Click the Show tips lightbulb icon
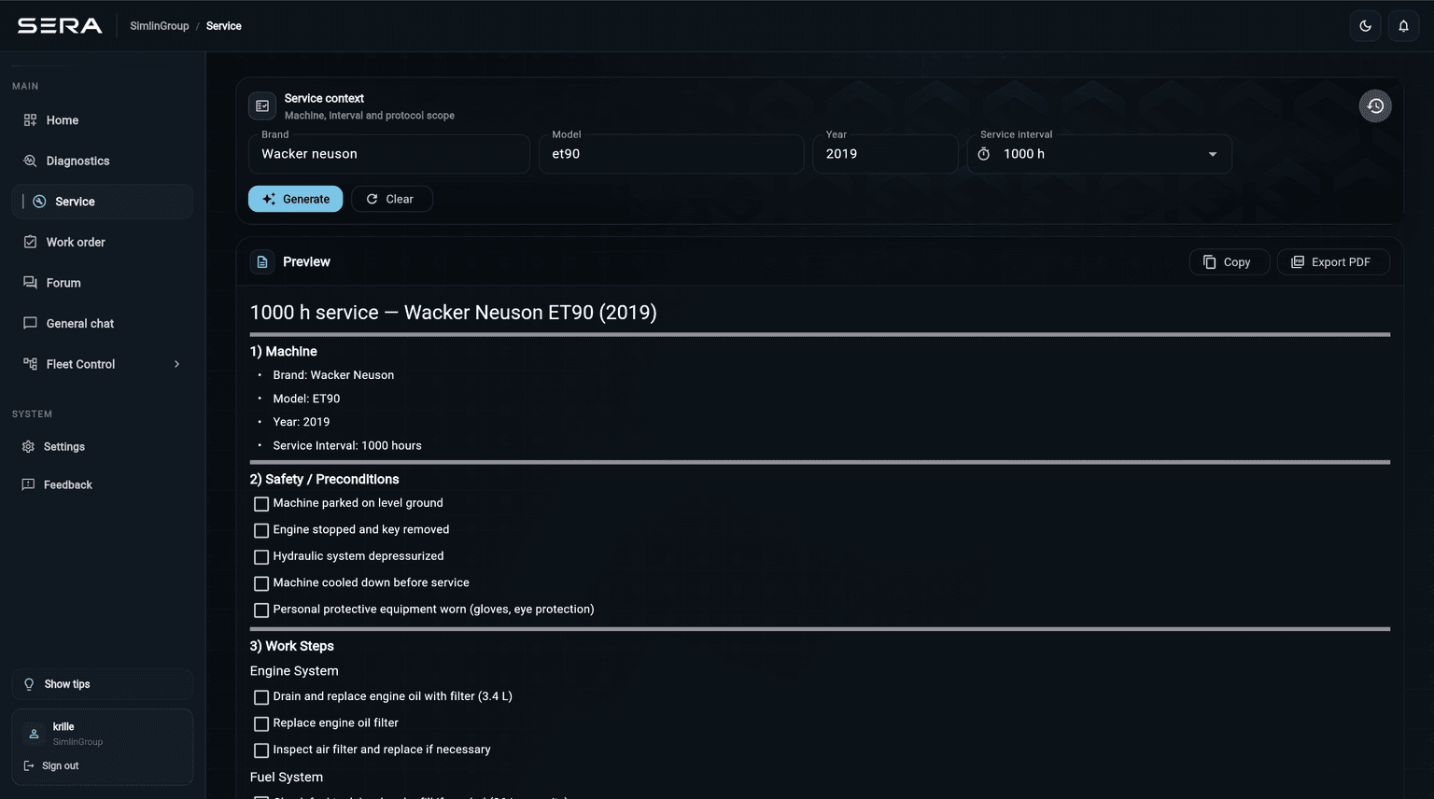 pyautogui.click(x=29, y=684)
